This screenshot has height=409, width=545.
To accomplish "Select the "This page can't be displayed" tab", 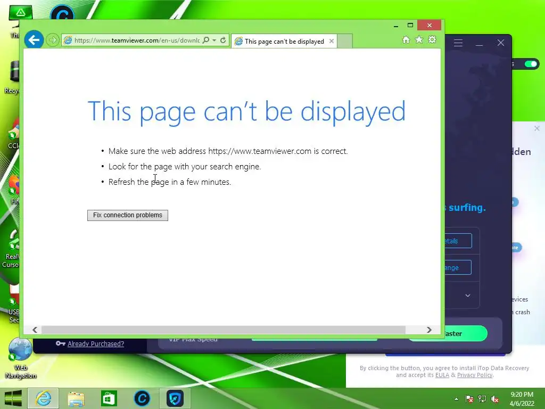I will pos(284,42).
